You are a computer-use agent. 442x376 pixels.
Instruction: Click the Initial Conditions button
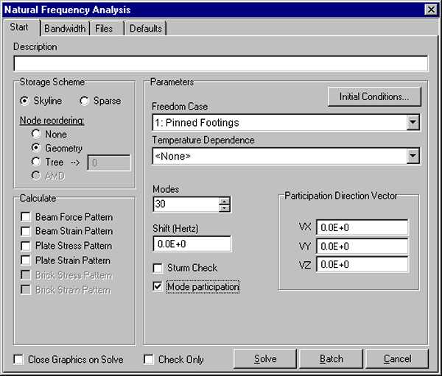tap(374, 96)
